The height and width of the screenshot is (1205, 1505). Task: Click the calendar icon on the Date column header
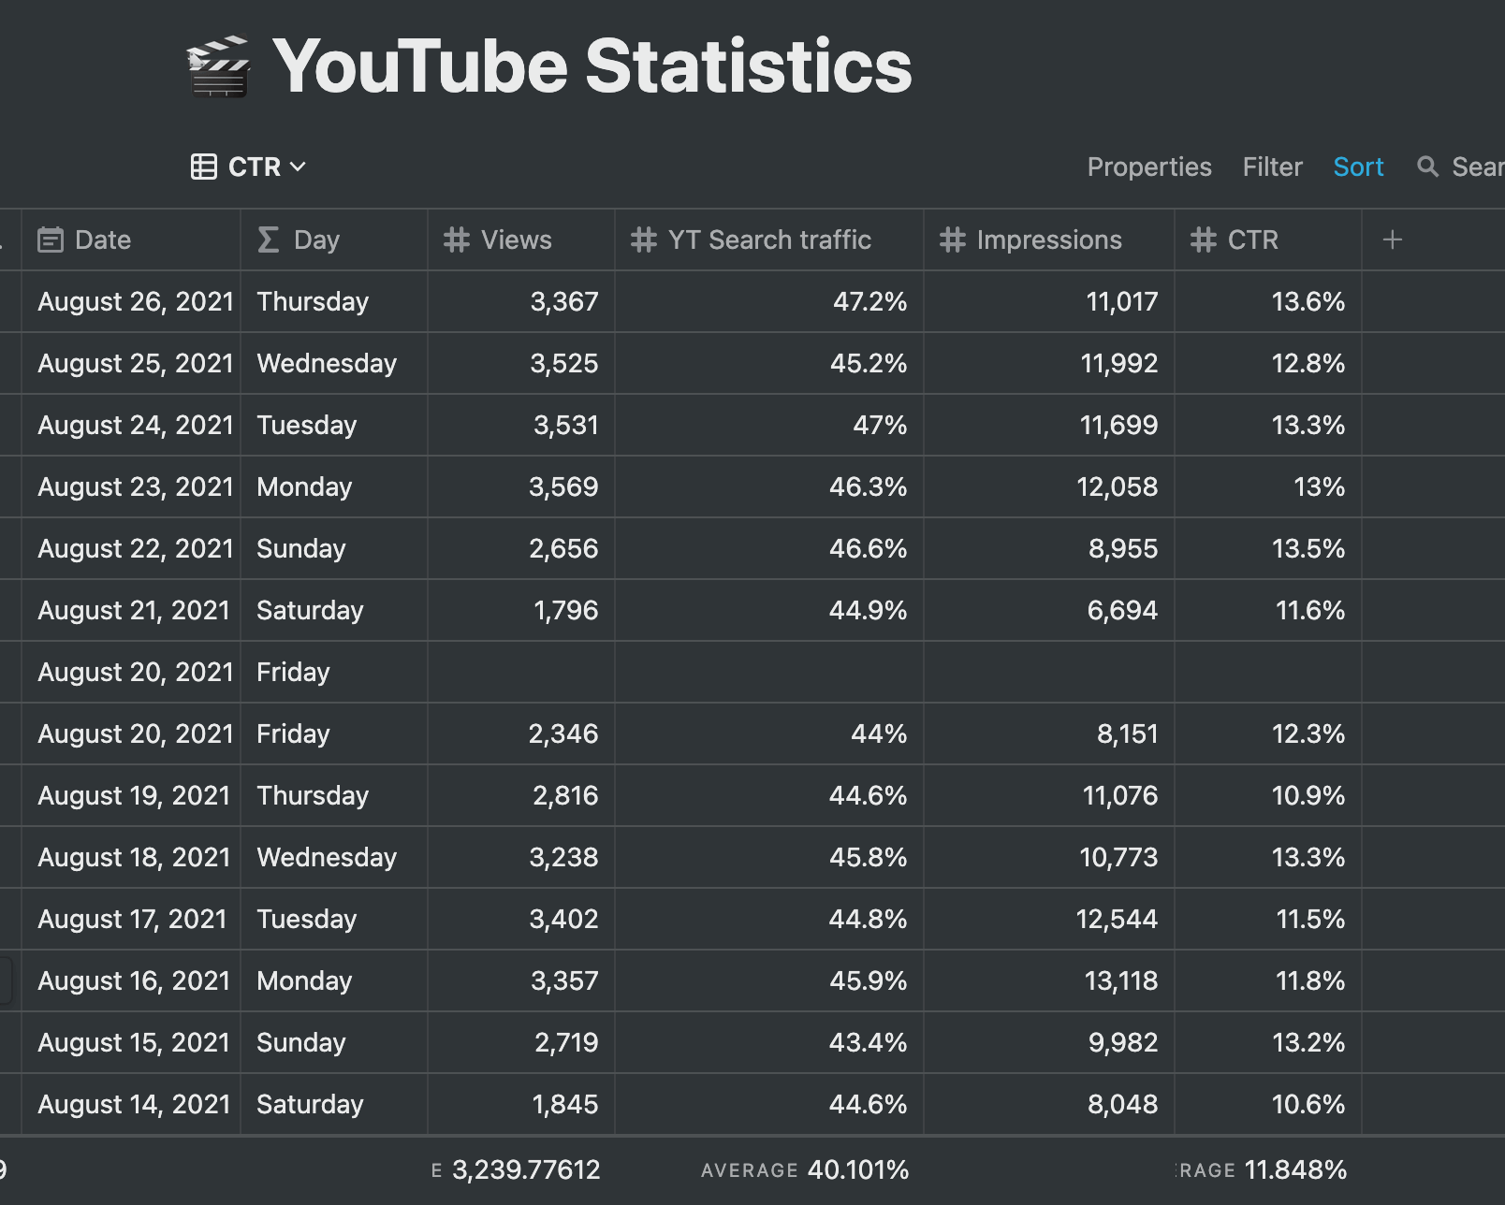(x=51, y=240)
